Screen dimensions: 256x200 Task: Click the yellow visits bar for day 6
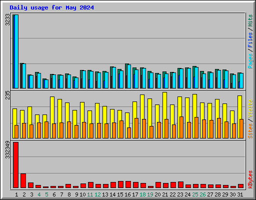[52, 117]
